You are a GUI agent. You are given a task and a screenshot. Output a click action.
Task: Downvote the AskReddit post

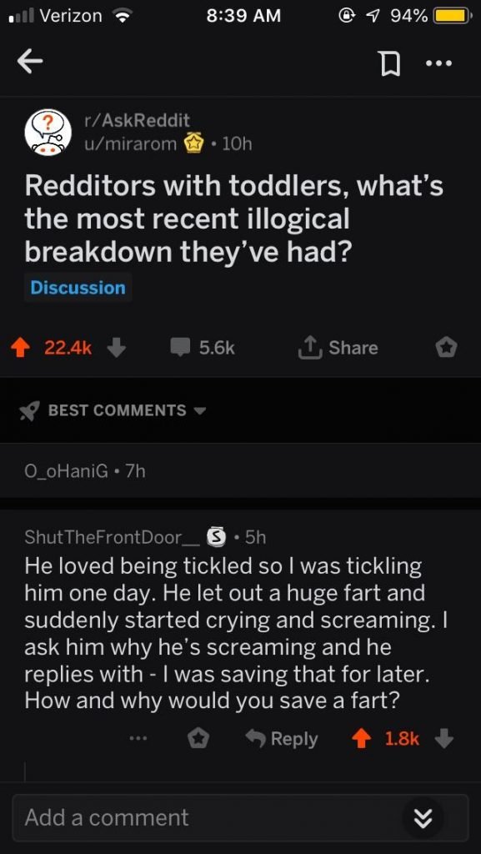click(x=117, y=348)
